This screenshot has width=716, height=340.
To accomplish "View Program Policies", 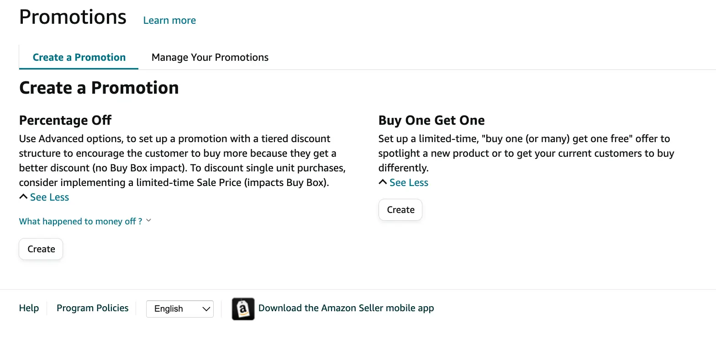I will pyautogui.click(x=92, y=308).
